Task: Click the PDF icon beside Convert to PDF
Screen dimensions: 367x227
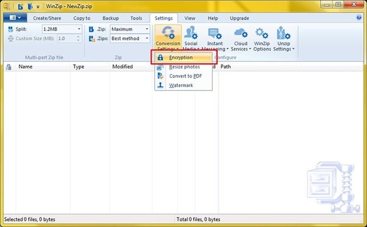Action: 160,76
